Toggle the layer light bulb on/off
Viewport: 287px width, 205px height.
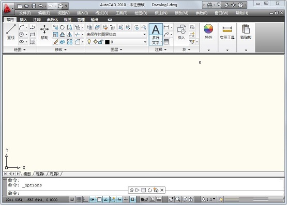coord(89,42)
